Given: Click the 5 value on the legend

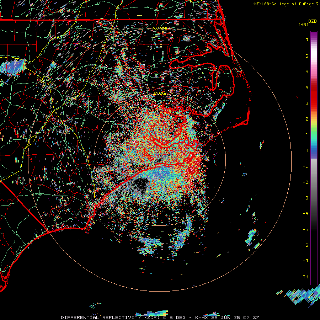Looking at the screenshot, I should pyautogui.click(x=307, y=71).
